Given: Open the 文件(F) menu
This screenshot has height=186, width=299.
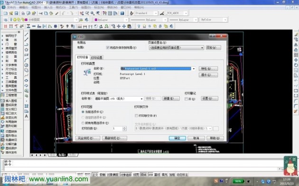Looking at the screenshot, I should [x=11, y=8].
